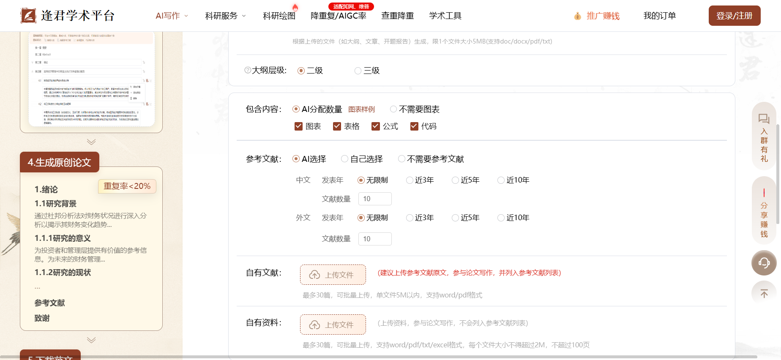The height and width of the screenshot is (360, 781).
Task: Click the 逢君学术平台 logo icon
Action: coord(28,16)
